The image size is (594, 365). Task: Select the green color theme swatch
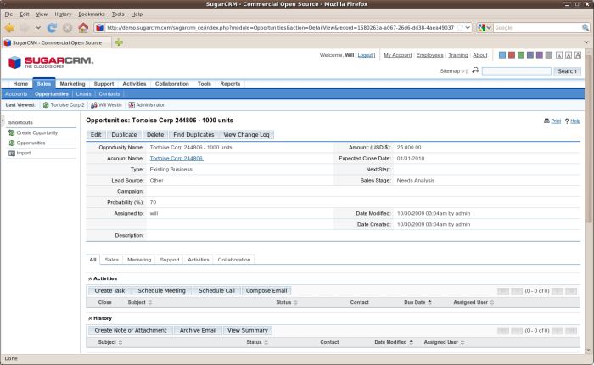point(521,55)
